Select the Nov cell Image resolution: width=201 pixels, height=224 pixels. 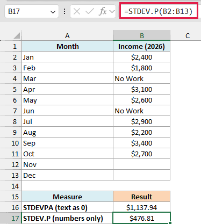67,164
